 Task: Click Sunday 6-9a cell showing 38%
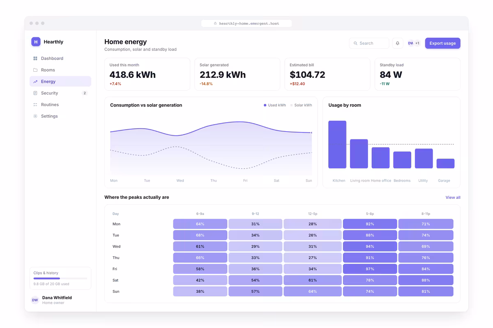(x=200, y=292)
